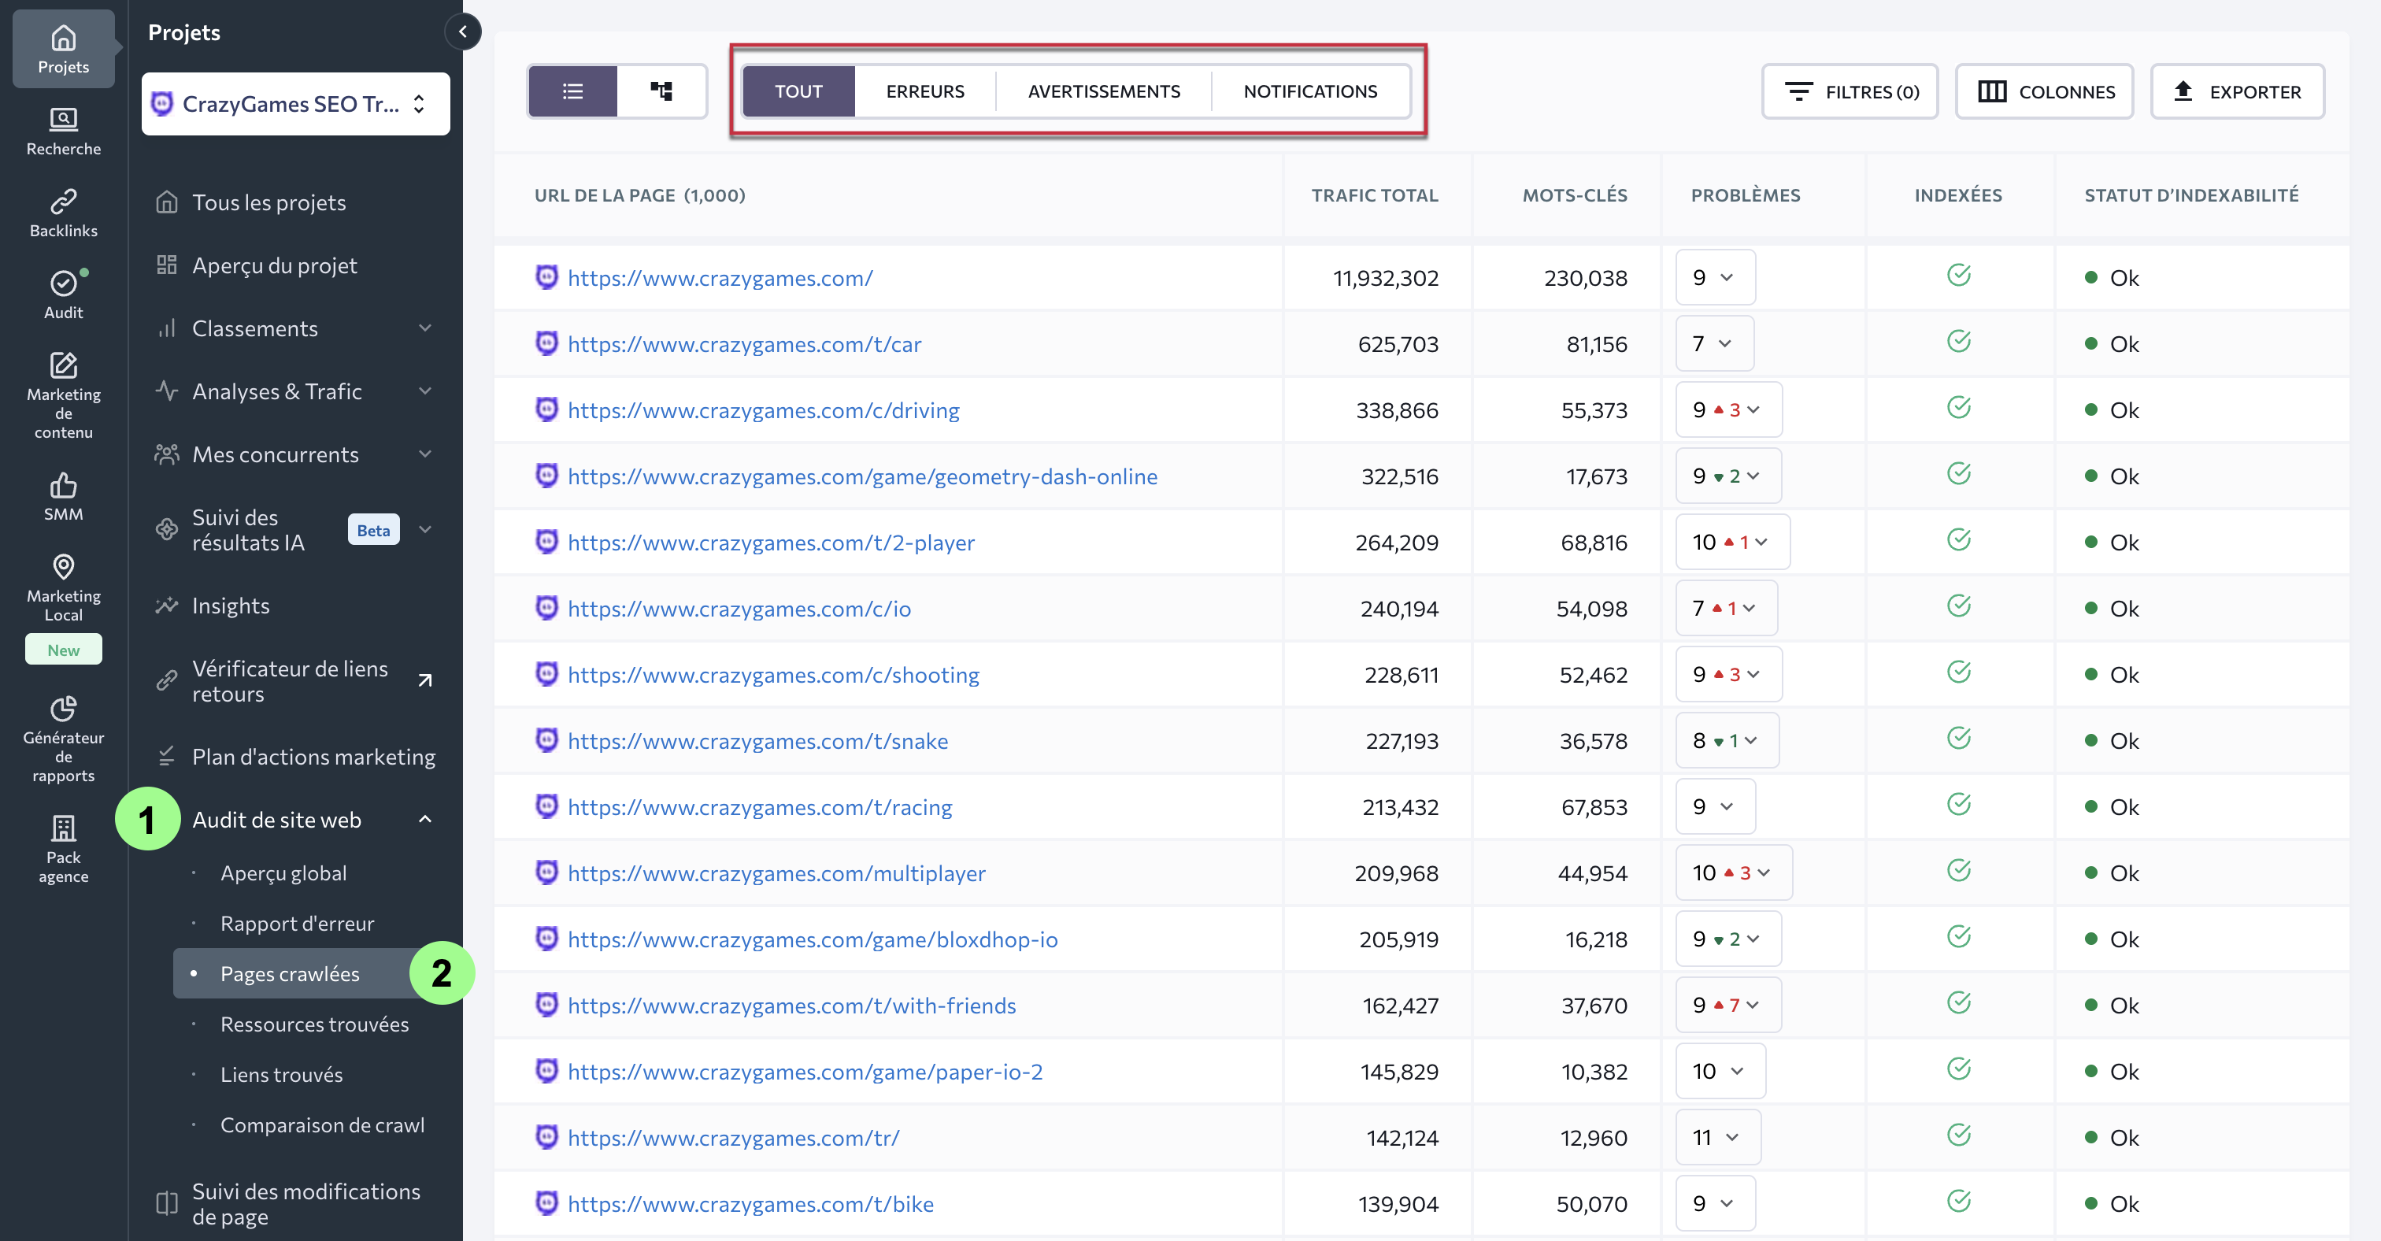Open Aperçu global submenu item

tap(283, 873)
